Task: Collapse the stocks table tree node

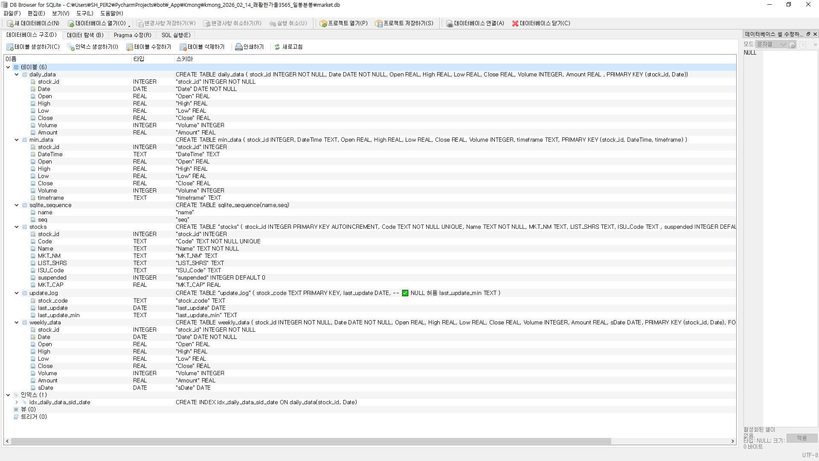Action: click(x=17, y=227)
